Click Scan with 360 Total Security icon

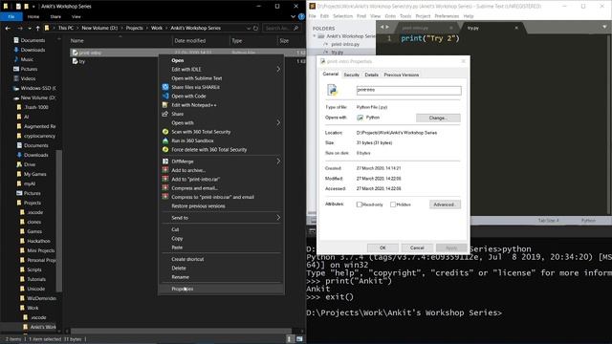pos(165,132)
